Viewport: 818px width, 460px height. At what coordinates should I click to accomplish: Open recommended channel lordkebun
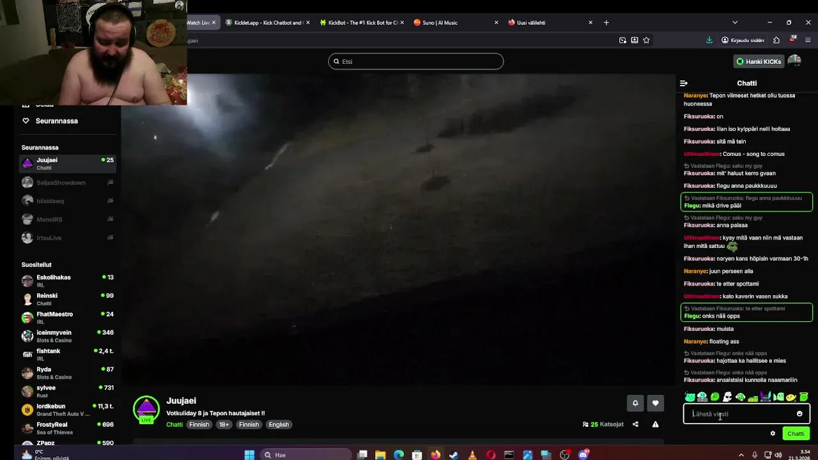click(68, 410)
